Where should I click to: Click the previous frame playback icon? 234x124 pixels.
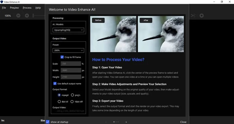point(18,15)
